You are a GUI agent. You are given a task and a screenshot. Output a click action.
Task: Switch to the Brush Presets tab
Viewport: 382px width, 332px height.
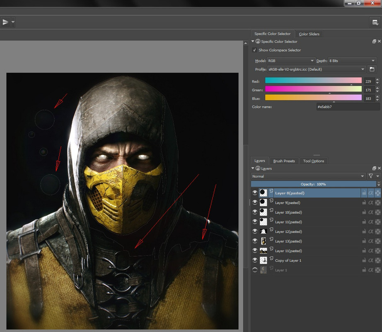pyautogui.click(x=284, y=161)
